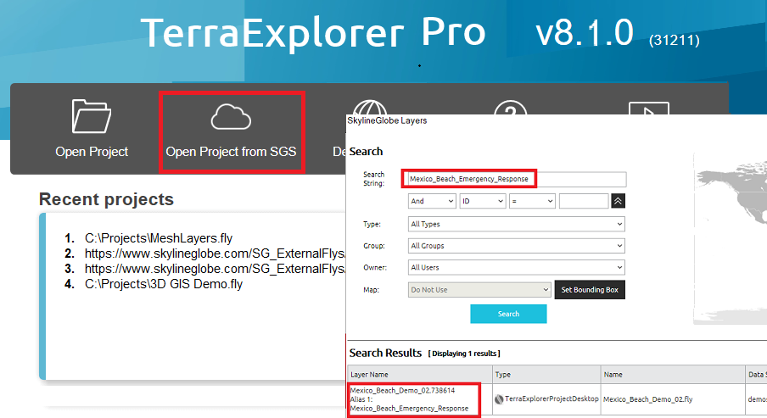The width and height of the screenshot is (767, 418).
Task: Click the Name column header
Action: [673, 375]
